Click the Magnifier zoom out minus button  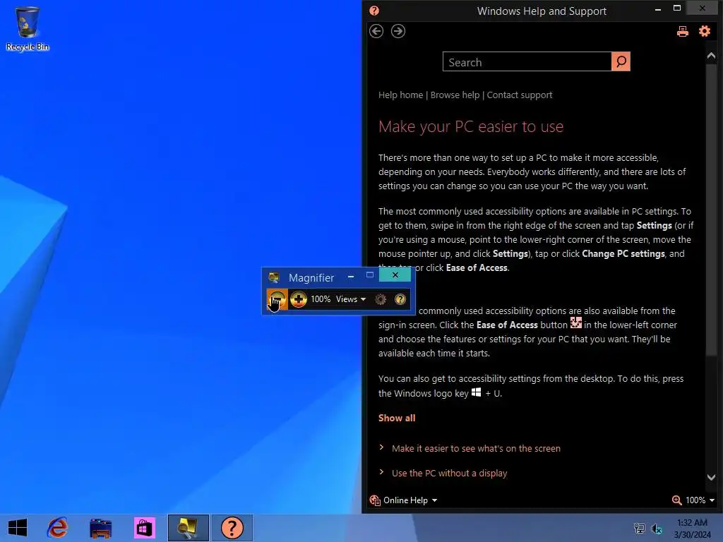point(277,299)
